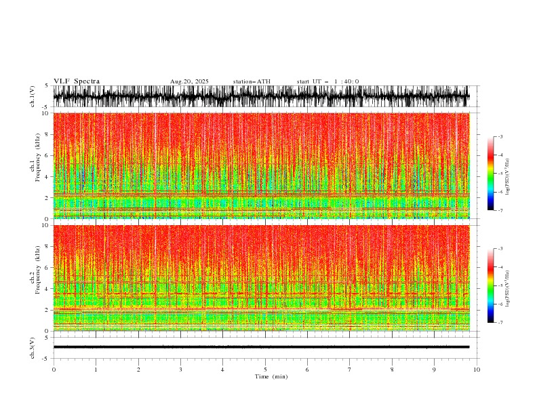Click time axis tick label "4"
The width and height of the screenshot is (537, 415).
pos(222,370)
